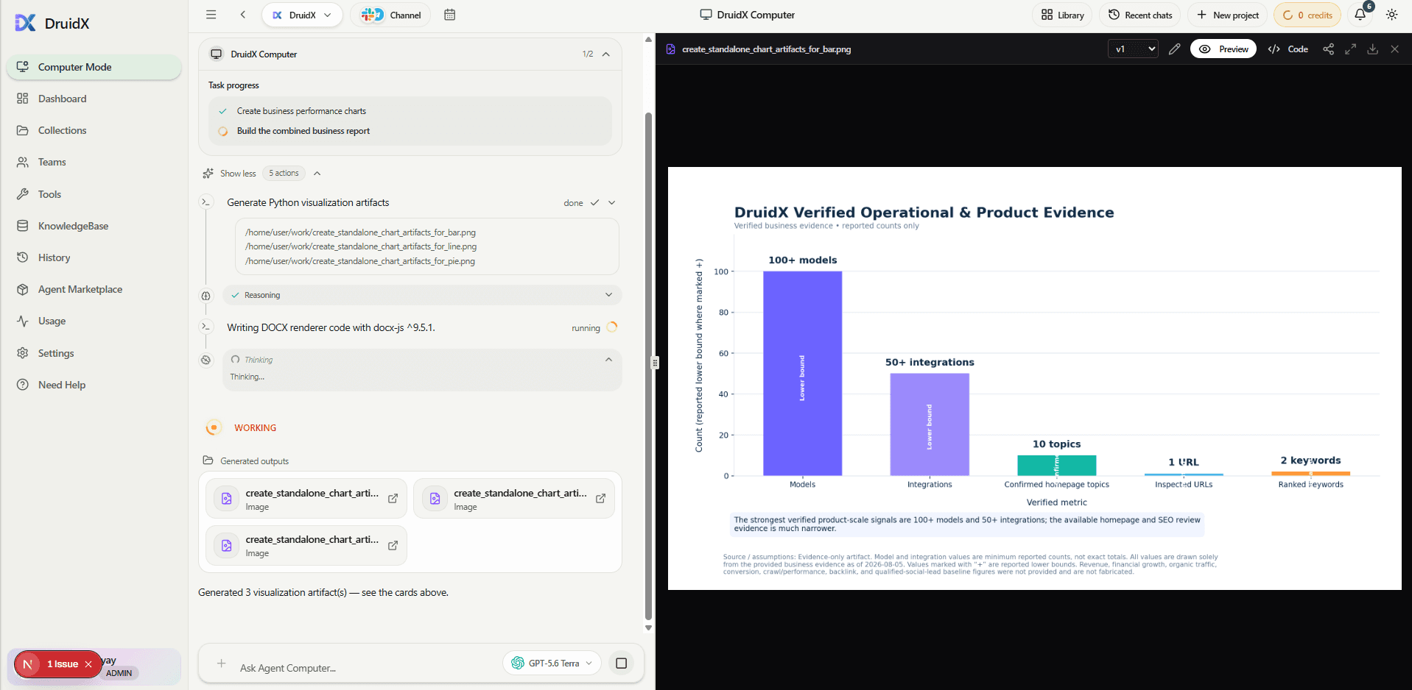Open Library
This screenshot has width=1412, height=690.
[1062, 15]
